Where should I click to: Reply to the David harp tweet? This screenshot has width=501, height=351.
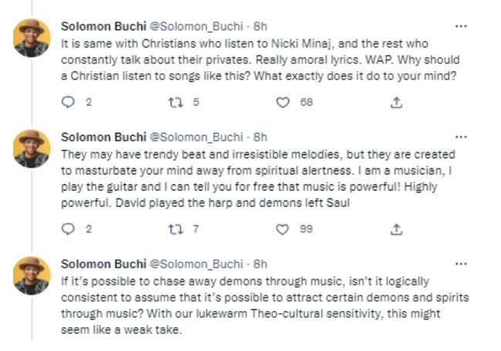pos(67,229)
